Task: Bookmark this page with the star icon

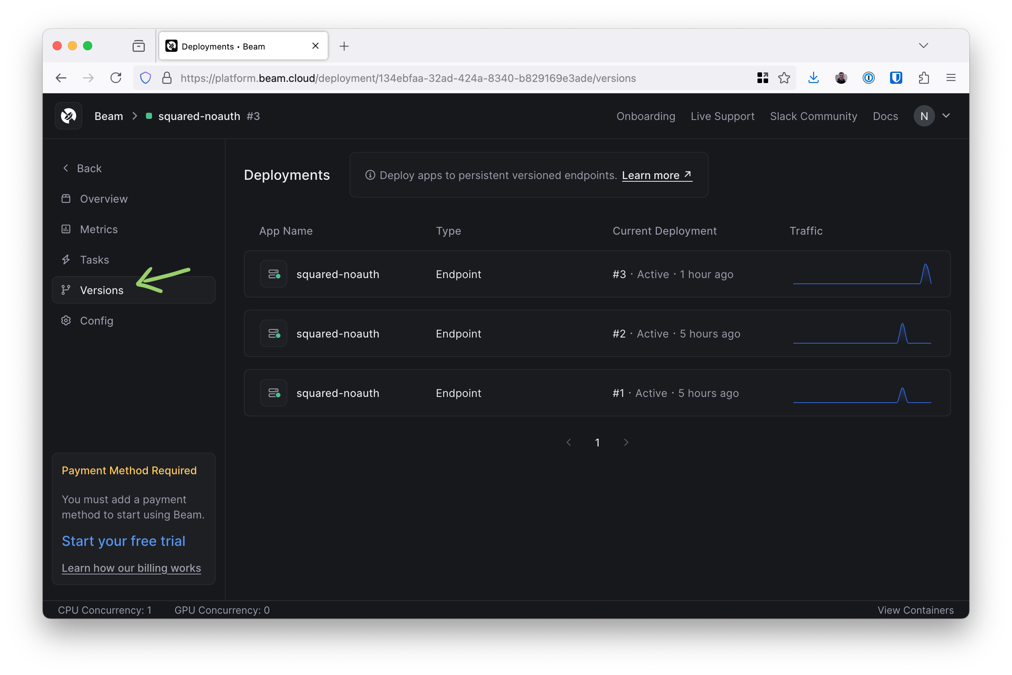Action: pyautogui.click(x=784, y=78)
